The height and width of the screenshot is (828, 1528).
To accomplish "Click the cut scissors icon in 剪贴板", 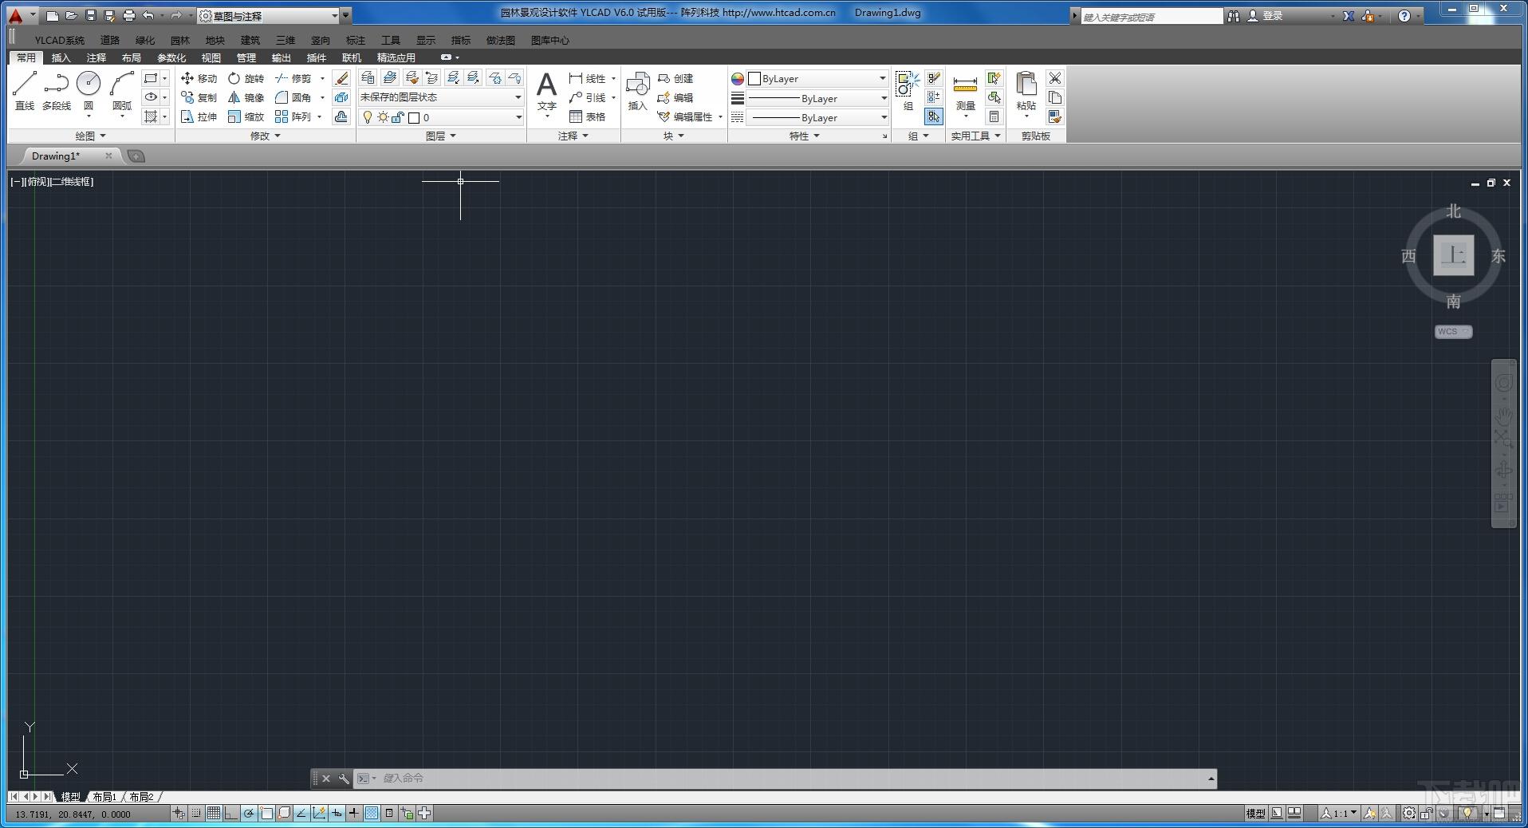I will [1055, 78].
